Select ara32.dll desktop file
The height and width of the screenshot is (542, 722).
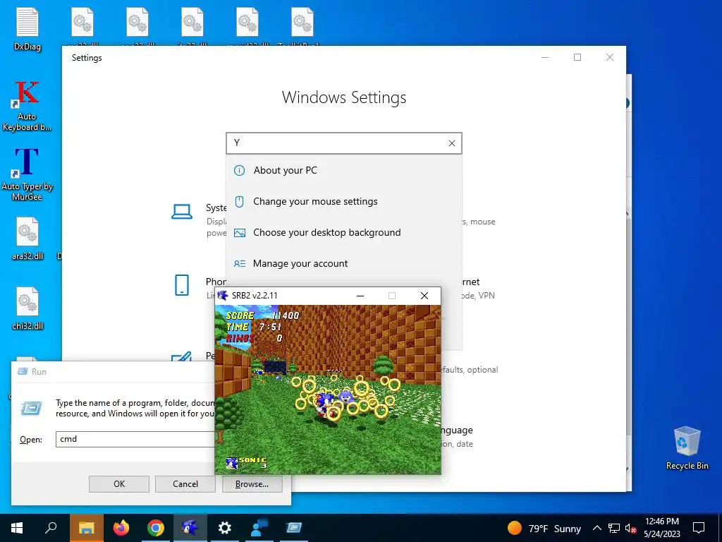[27, 239]
